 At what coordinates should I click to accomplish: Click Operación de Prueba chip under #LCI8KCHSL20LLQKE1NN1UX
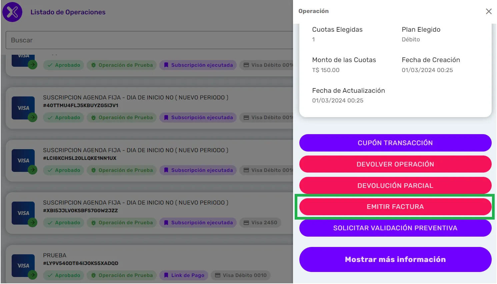pyautogui.click(x=122, y=170)
